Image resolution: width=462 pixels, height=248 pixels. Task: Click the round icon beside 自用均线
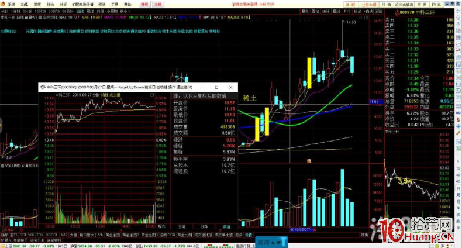[41, 18]
